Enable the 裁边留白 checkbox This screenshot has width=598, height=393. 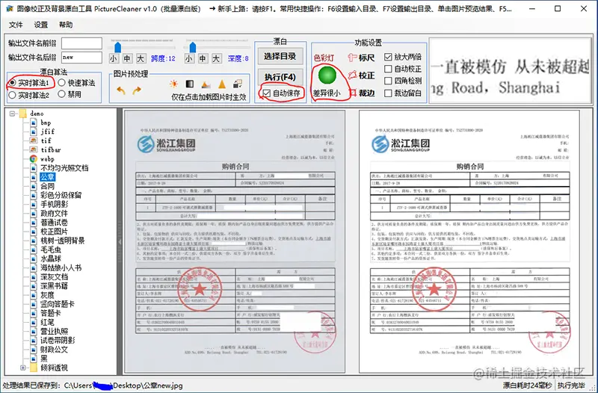(388, 93)
